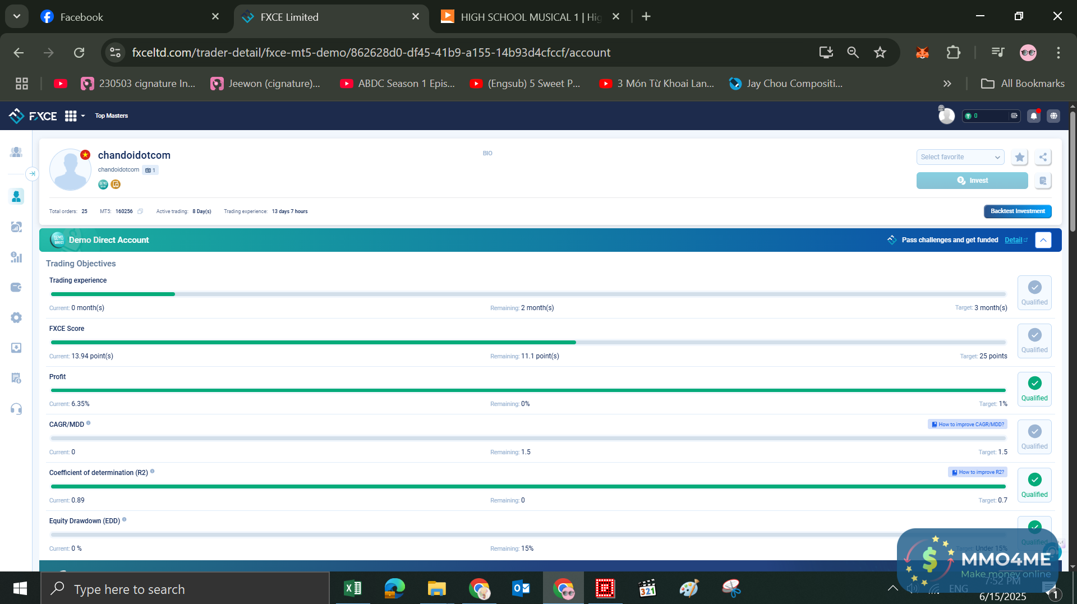The height and width of the screenshot is (604, 1077).
Task: Open the browser zoom indicator
Action: coord(853,53)
